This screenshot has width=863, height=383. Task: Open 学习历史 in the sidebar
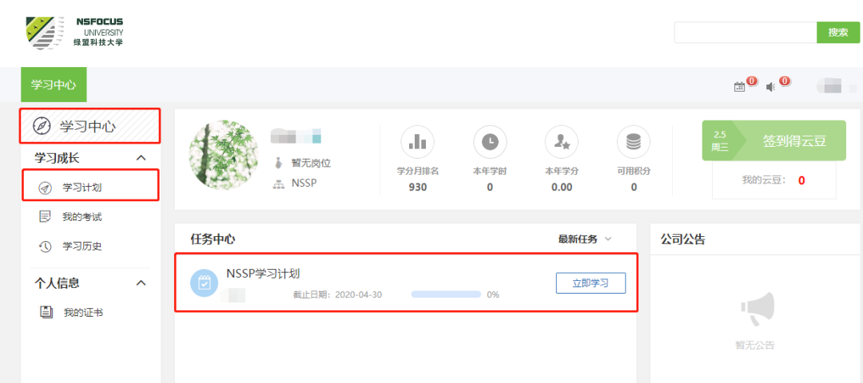pos(82,247)
